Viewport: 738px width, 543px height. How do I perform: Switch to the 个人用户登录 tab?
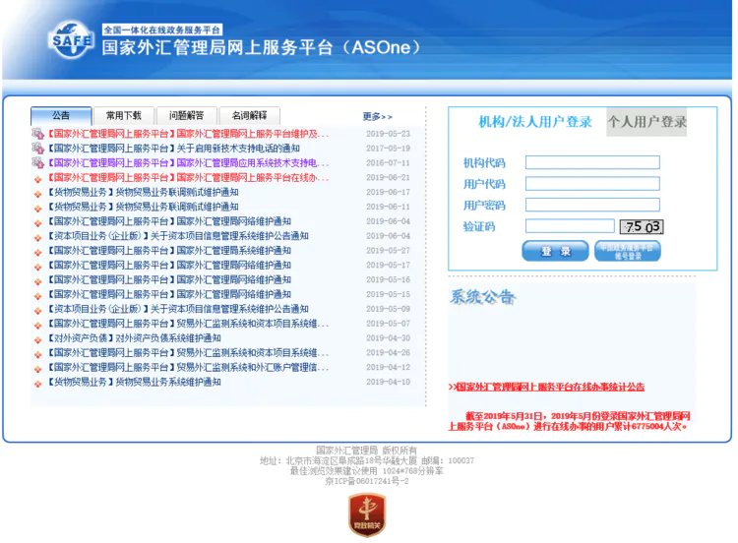pos(646,122)
